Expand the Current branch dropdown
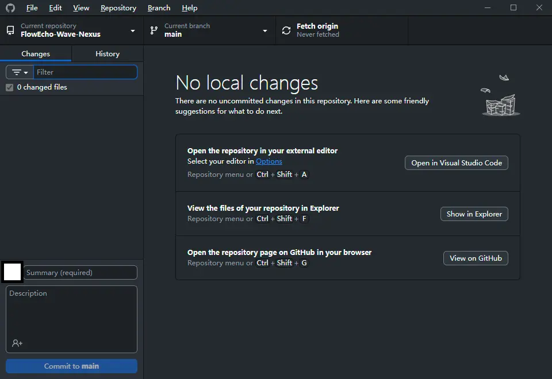Viewport: 552px width, 379px height. click(265, 30)
